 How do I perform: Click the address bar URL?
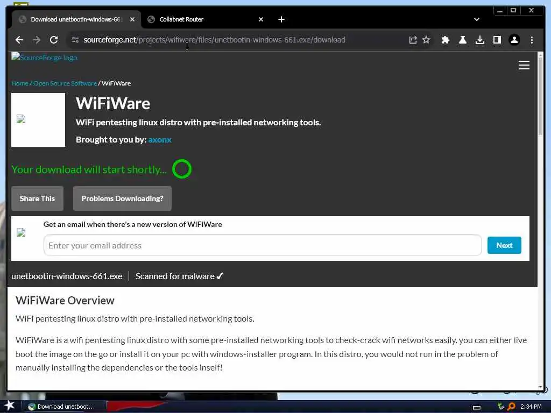[x=214, y=40]
